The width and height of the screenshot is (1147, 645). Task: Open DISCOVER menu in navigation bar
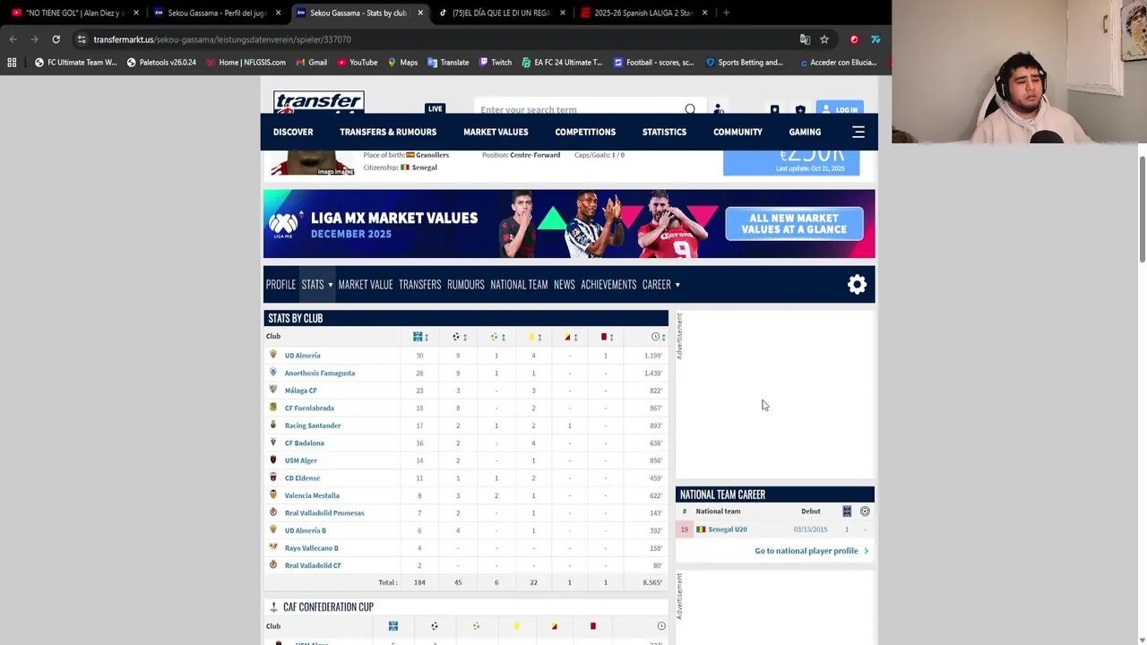(293, 133)
